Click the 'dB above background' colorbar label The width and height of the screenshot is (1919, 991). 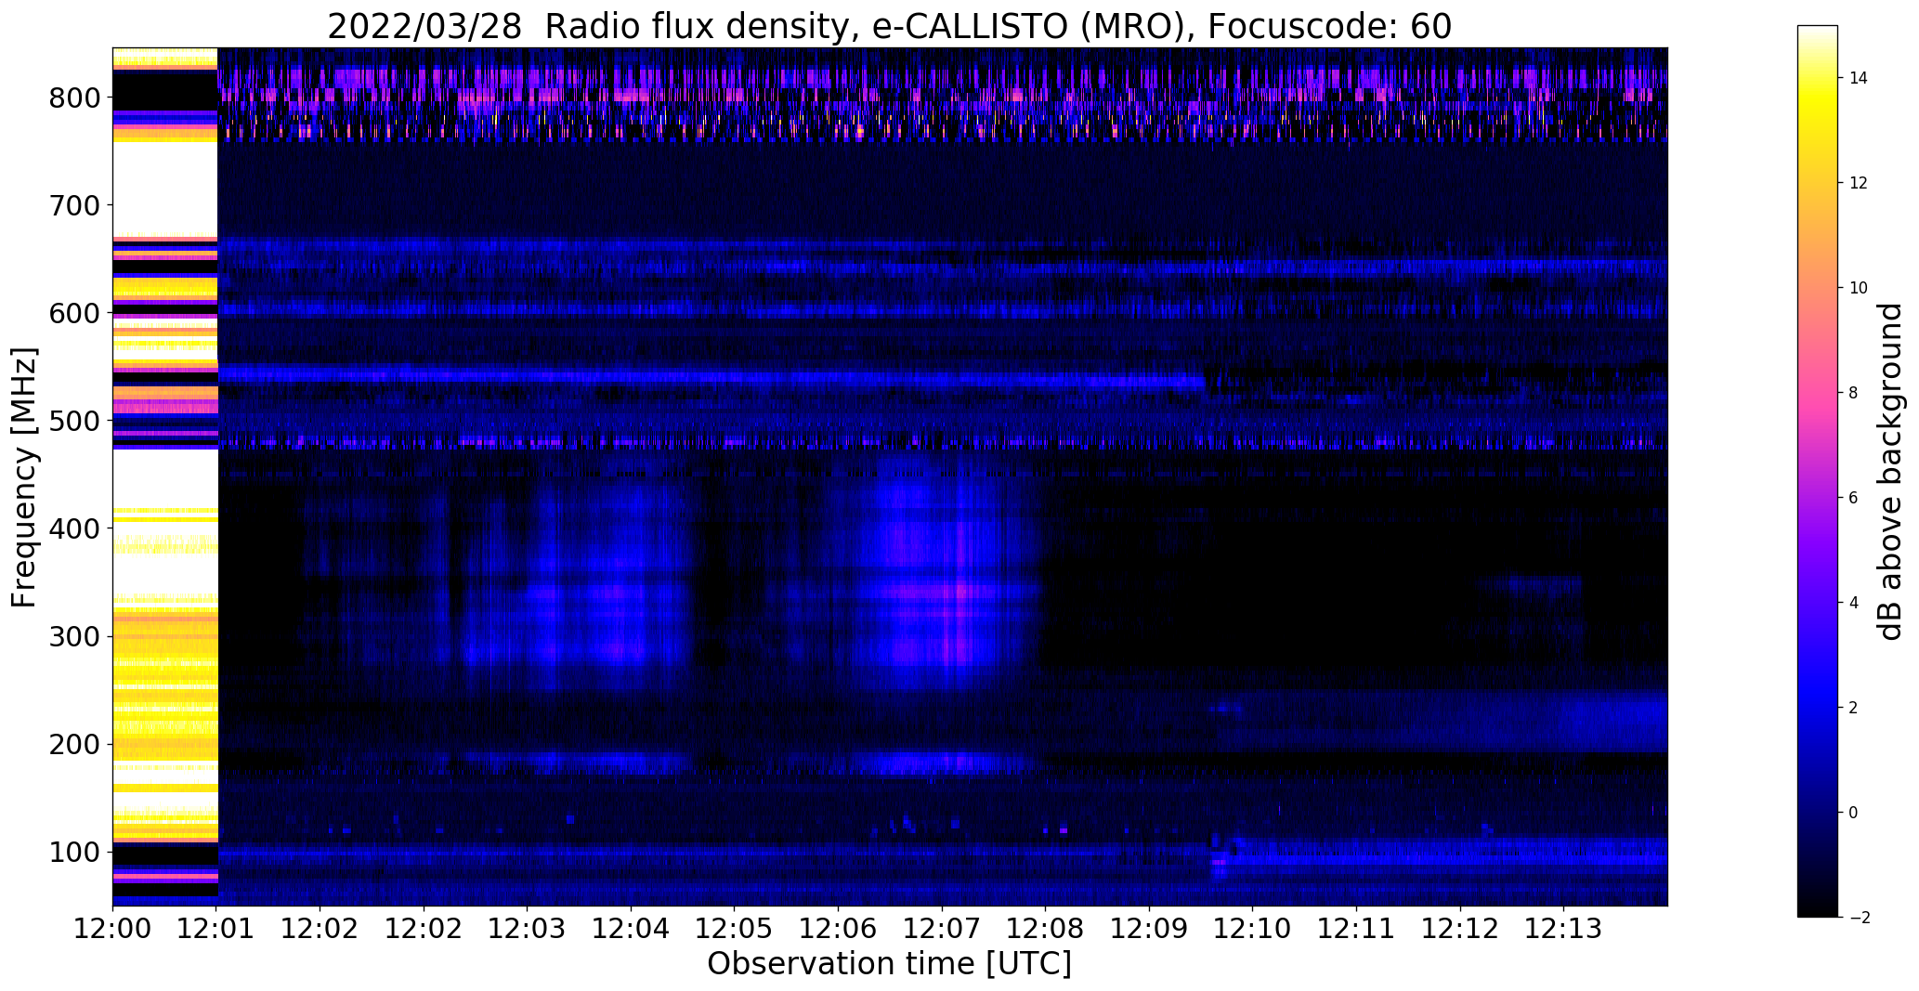coord(1889,471)
